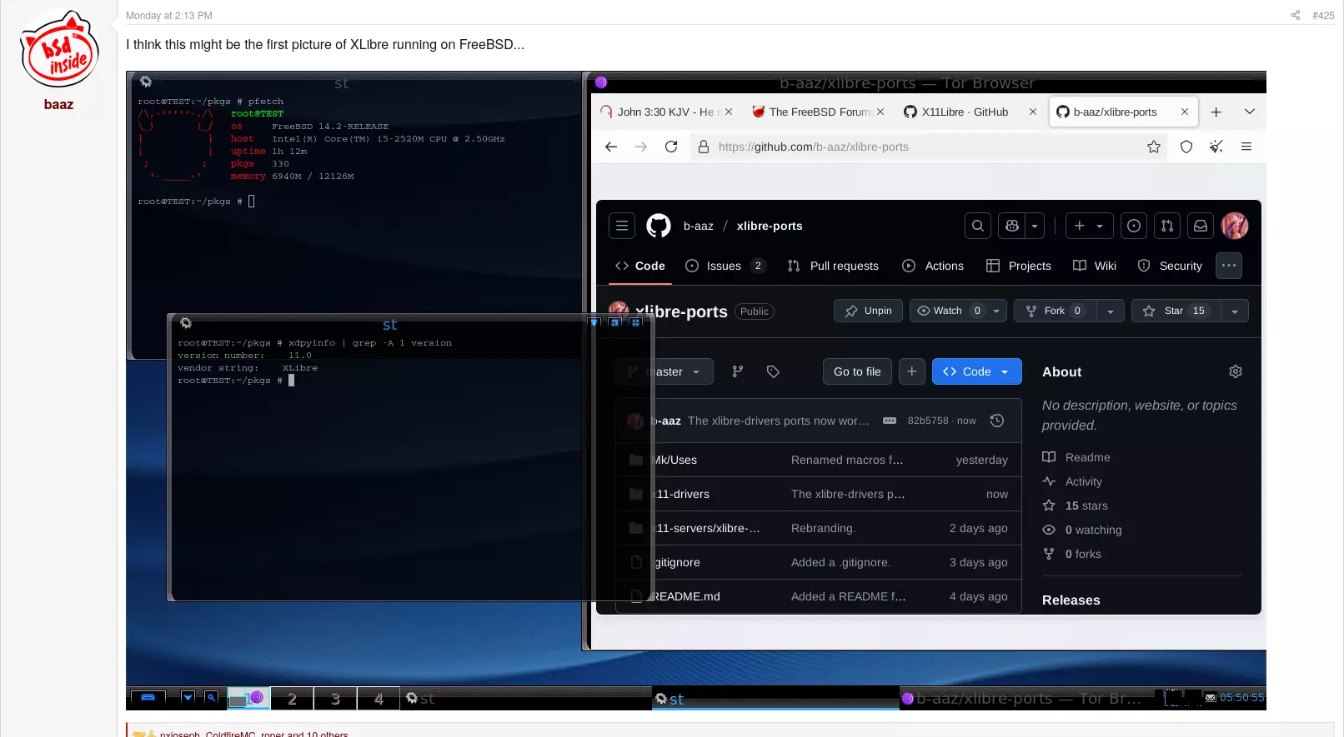The height and width of the screenshot is (737, 1344).
Task: Bookmark this page with the star icon
Action: [x=1154, y=147]
